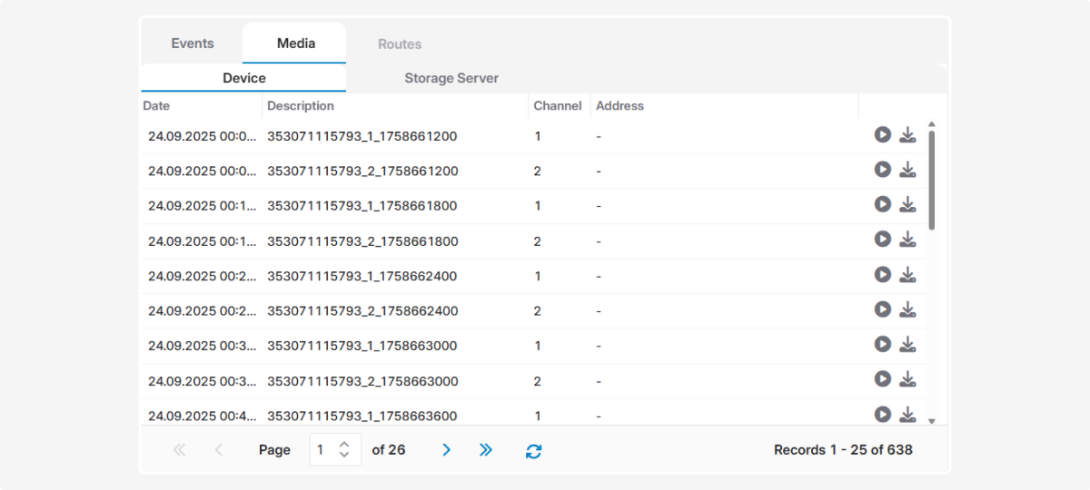
Task: Download the 353071115793_2_1758663000 file
Action: pos(907,379)
